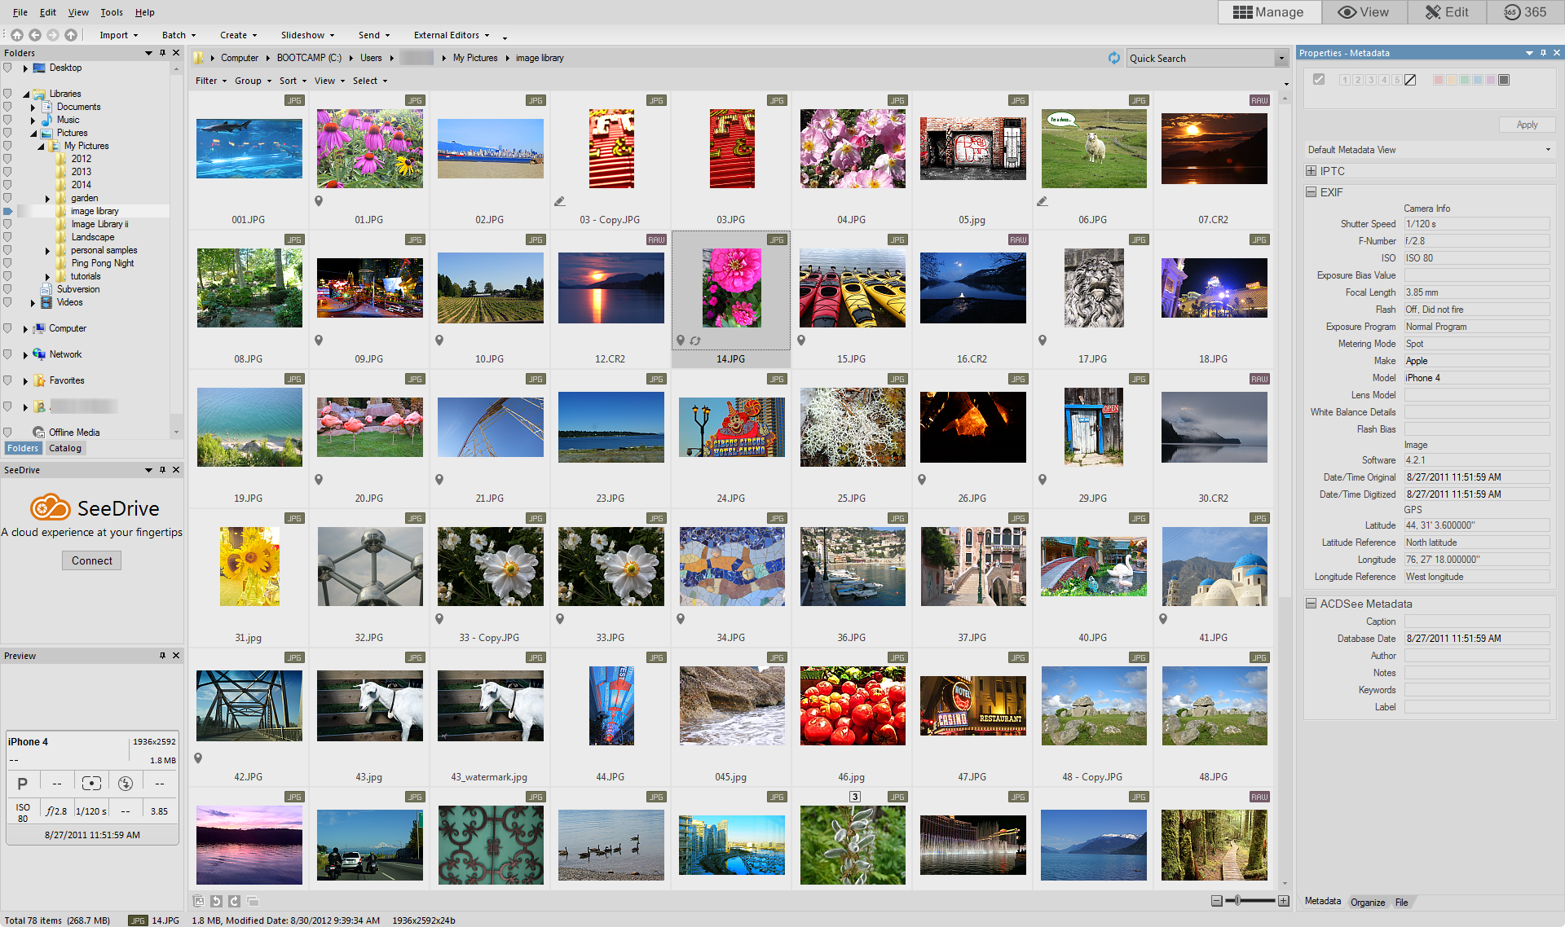The height and width of the screenshot is (927, 1565).
Task: Open the Tools menu
Action: [x=112, y=12]
